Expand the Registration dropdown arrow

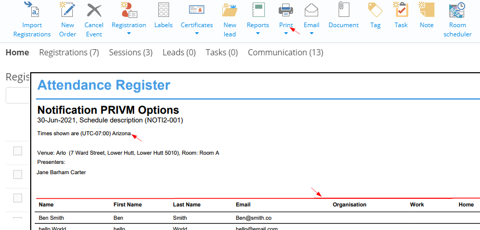(x=129, y=33)
